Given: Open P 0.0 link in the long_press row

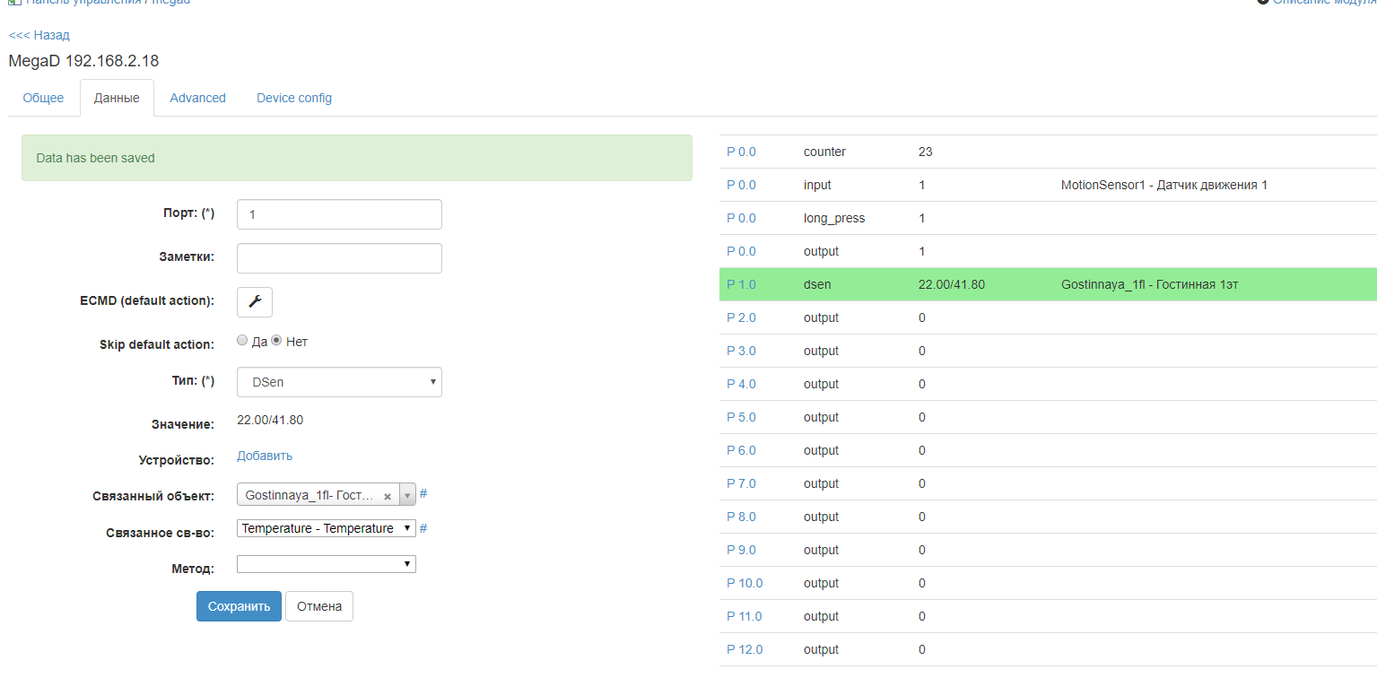Looking at the screenshot, I should coord(741,218).
